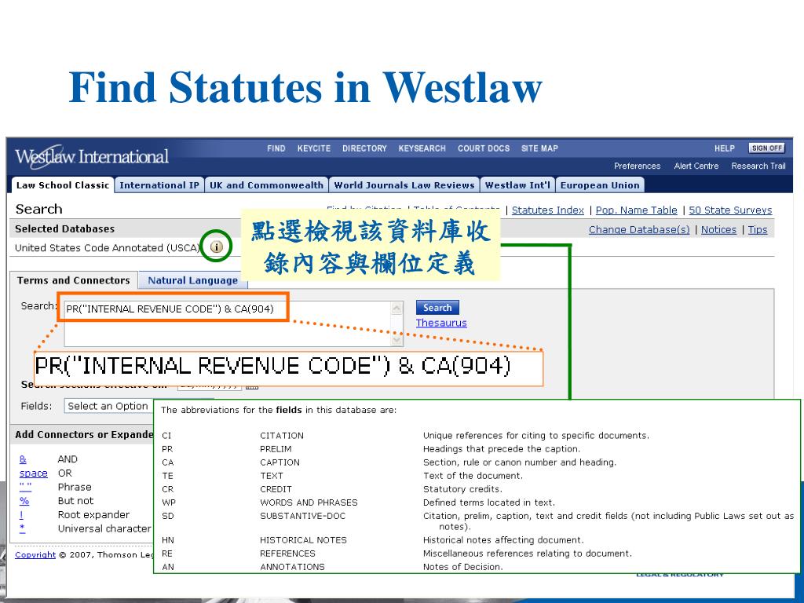Click search box scrollbar up arrow
The height and width of the screenshot is (603, 804).
(397, 308)
